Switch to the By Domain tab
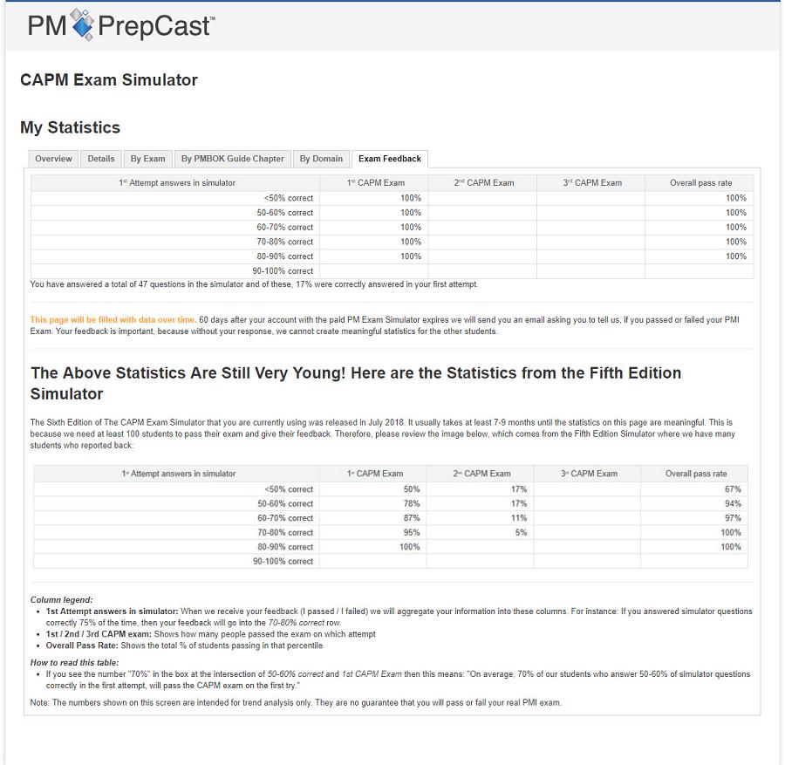 (x=321, y=159)
